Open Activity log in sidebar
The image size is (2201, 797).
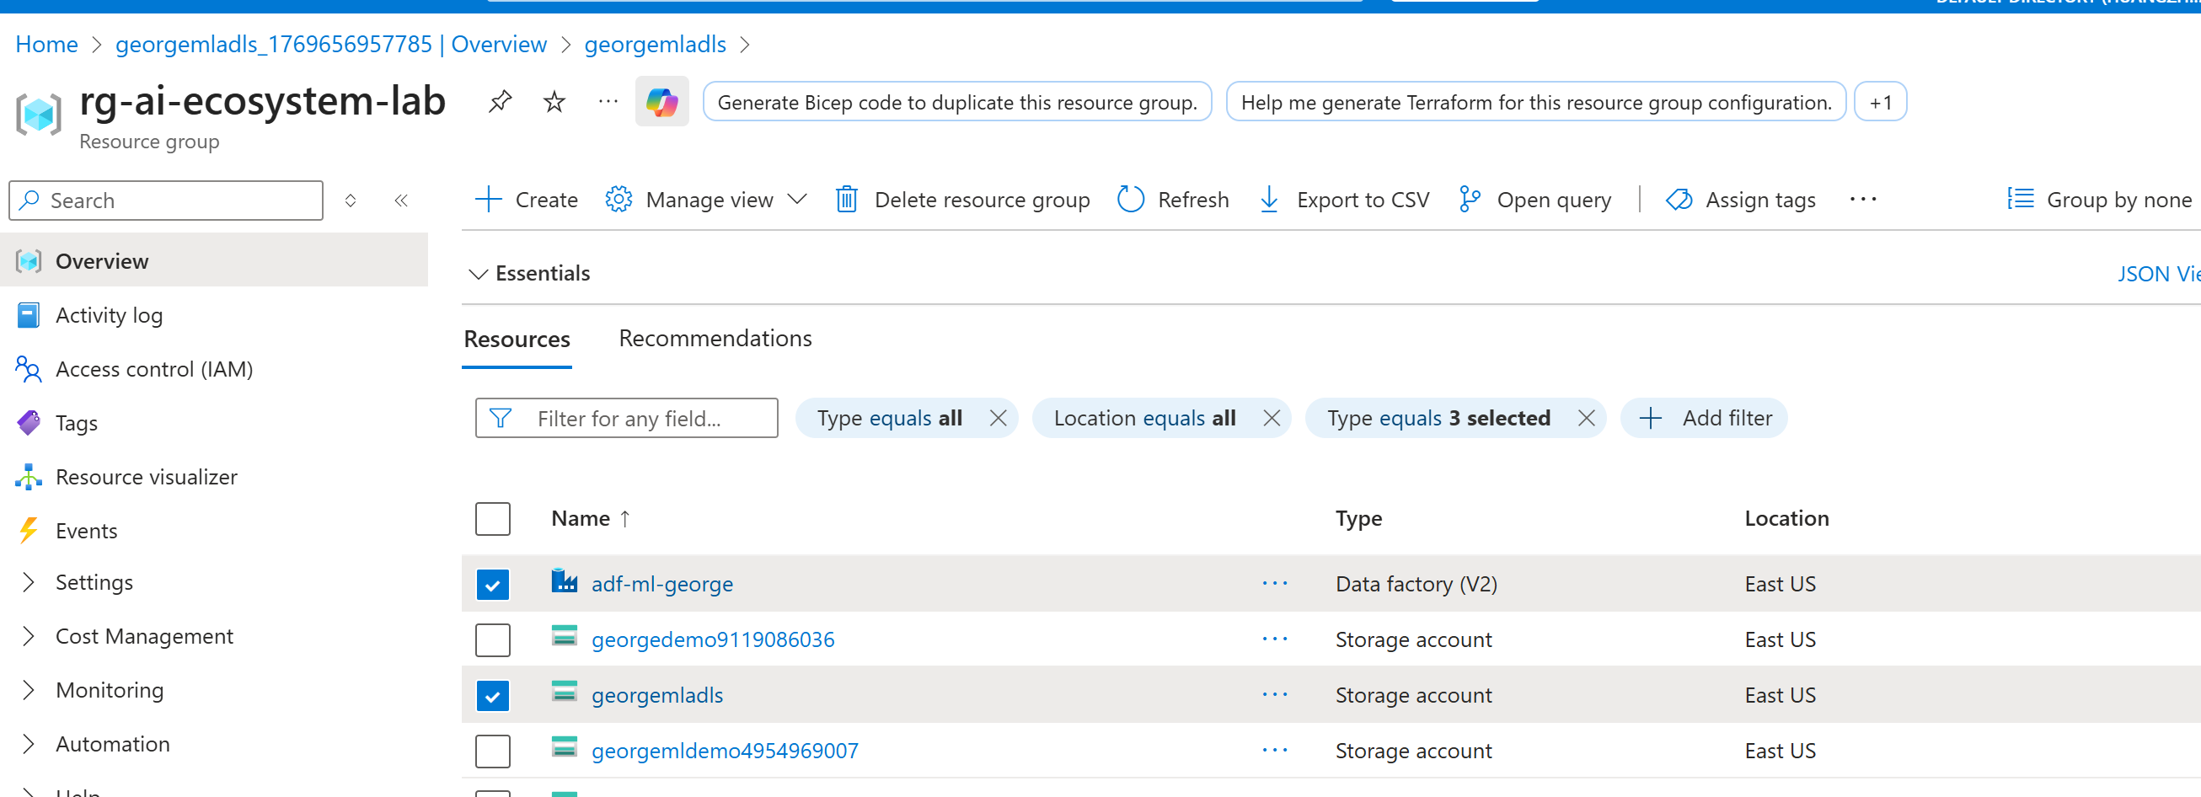[109, 315]
